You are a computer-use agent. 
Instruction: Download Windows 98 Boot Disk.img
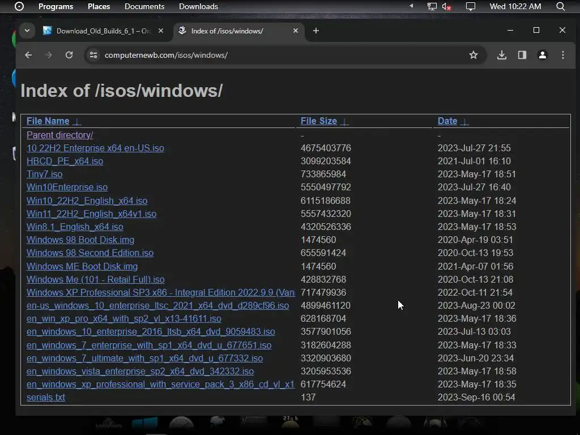coord(80,240)
